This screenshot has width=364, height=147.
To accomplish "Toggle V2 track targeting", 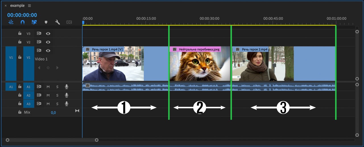I will [x=28, y=42].
